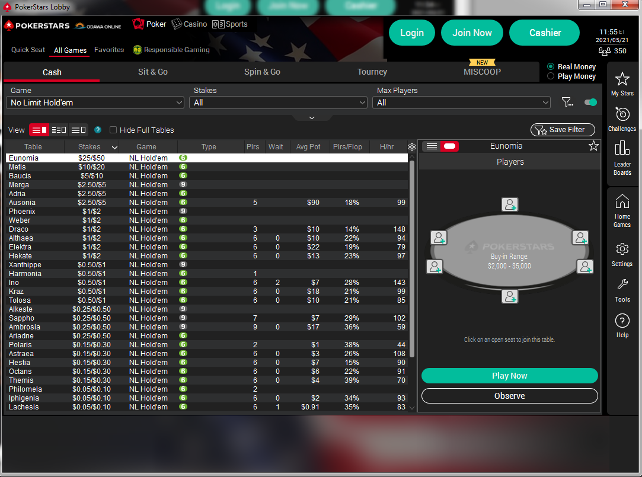Favorite Eunomia table with star icon
This screenshot has width=642, height=477.
593,146
